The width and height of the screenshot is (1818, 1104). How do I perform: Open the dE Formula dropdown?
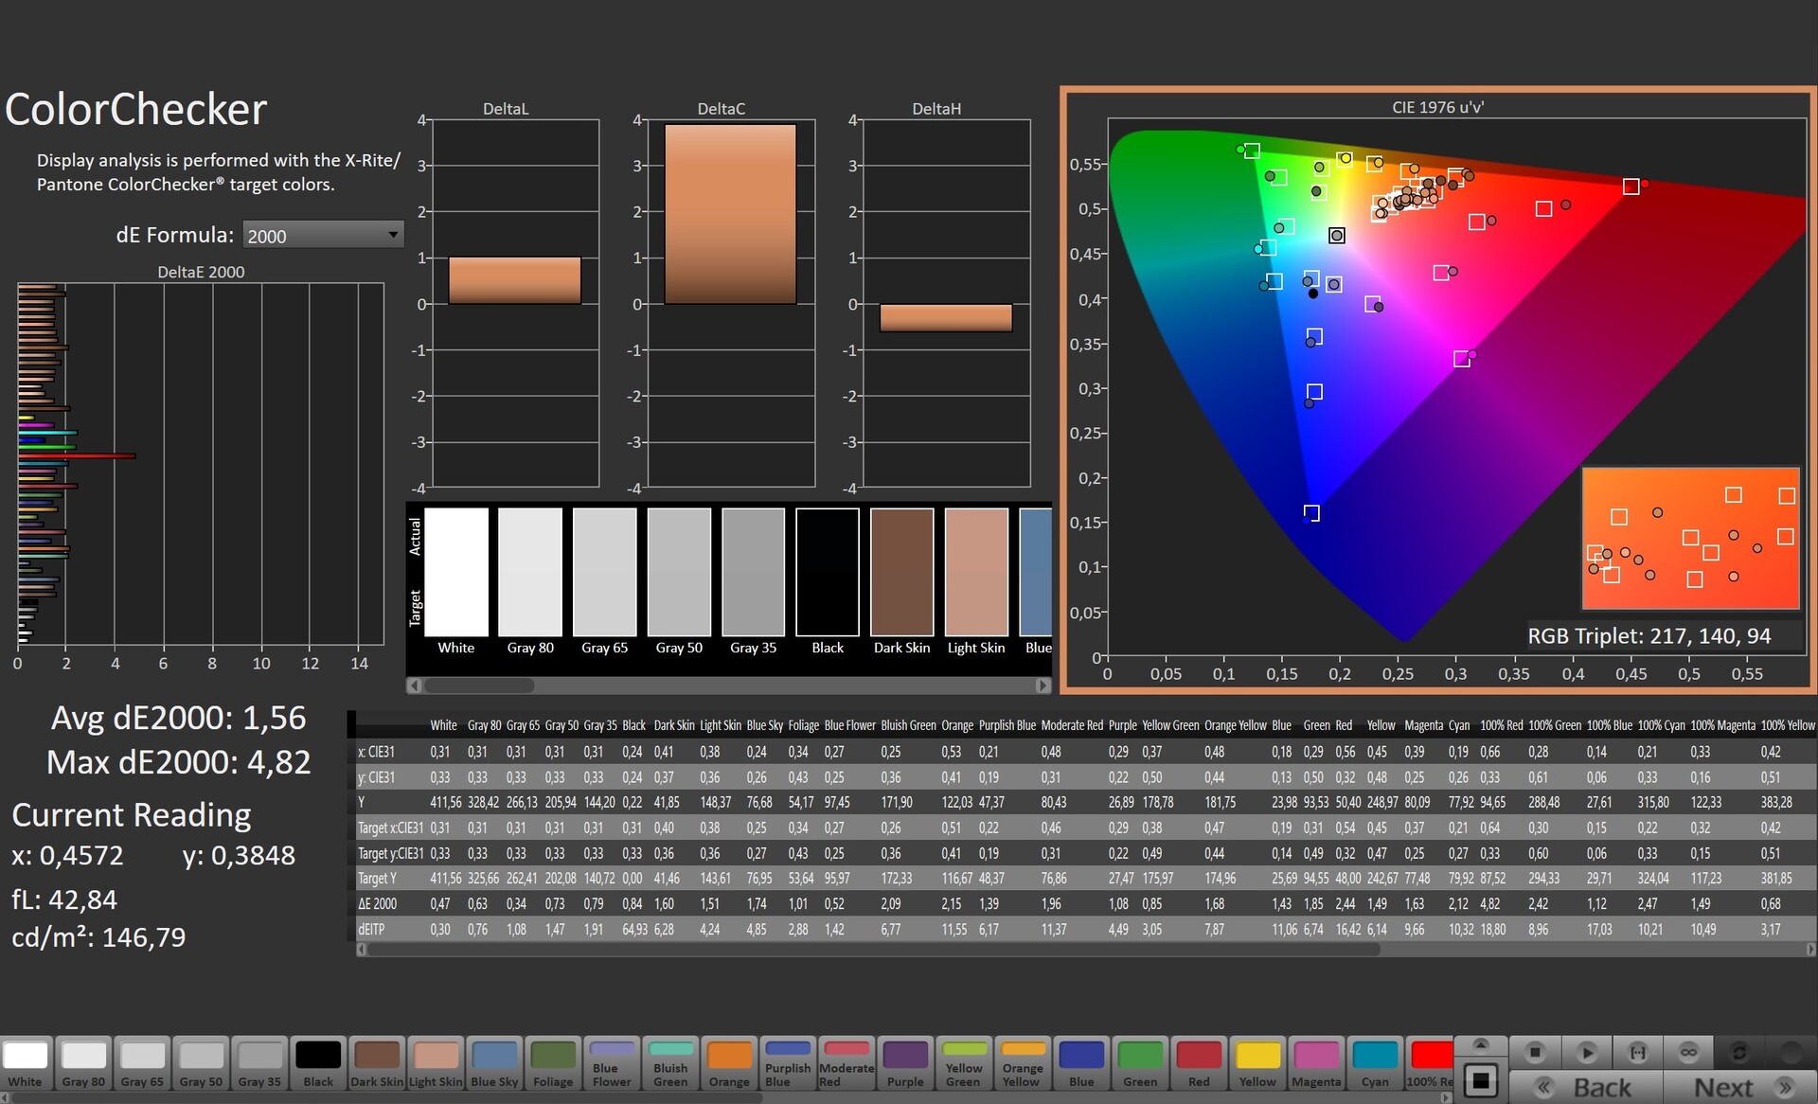tap(323, 235)
